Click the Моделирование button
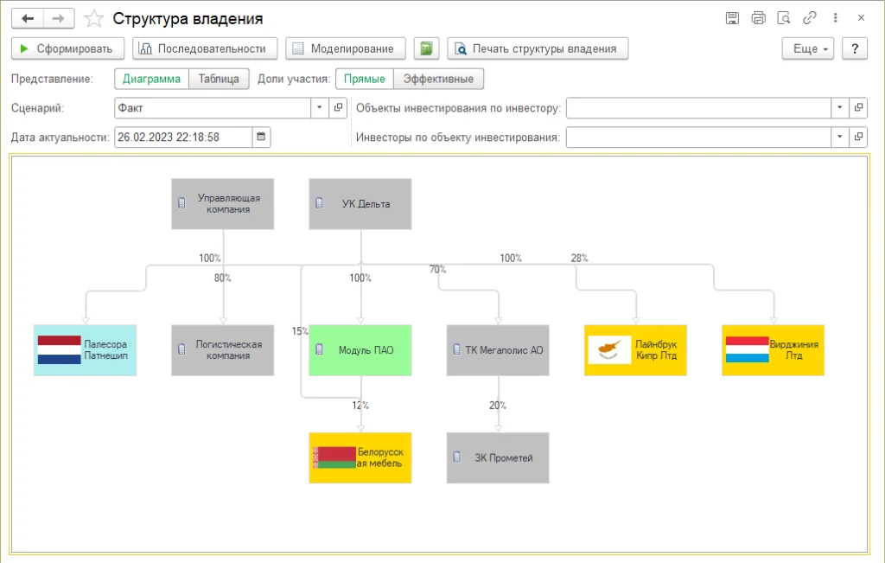The image size is (885, 563). pos(346,48)
